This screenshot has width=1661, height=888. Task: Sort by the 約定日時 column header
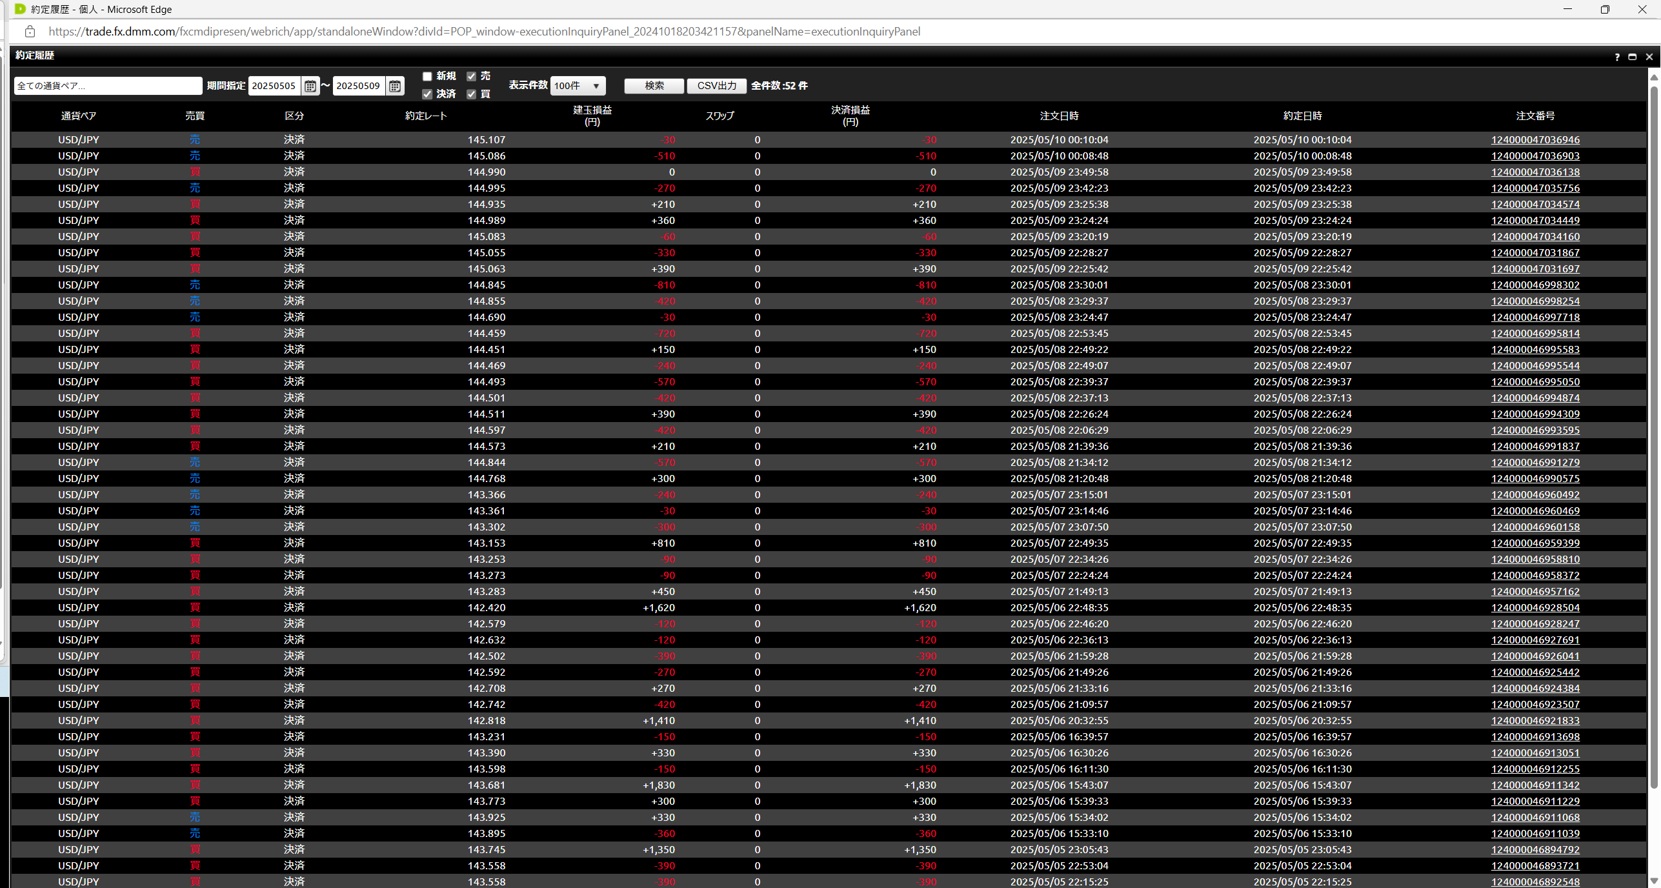click(1302, 116)
